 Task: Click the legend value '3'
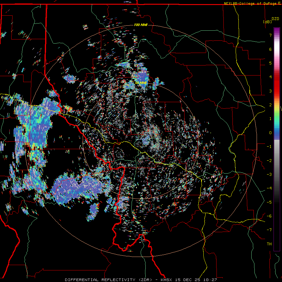pyautogui.click(x=270, y=91)
